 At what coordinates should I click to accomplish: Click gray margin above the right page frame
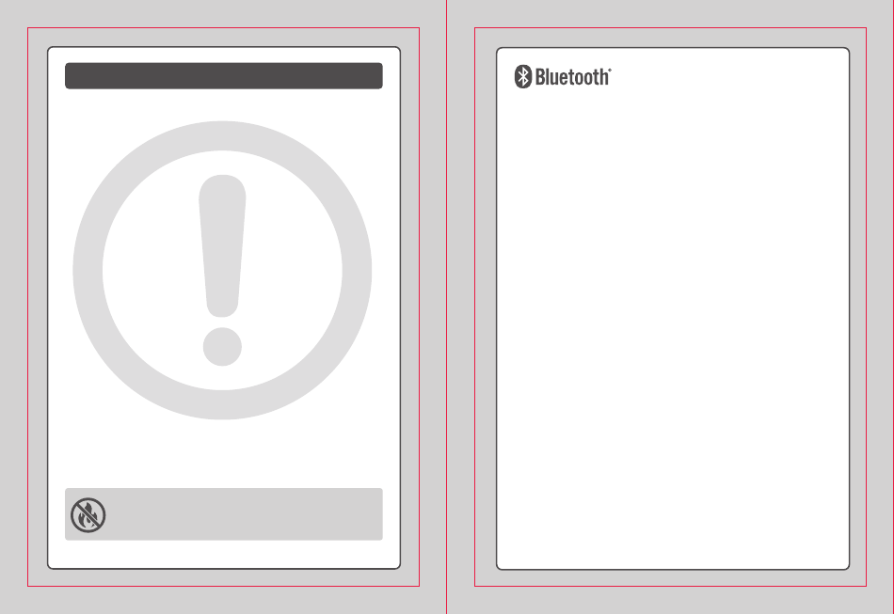pos(670,38)
